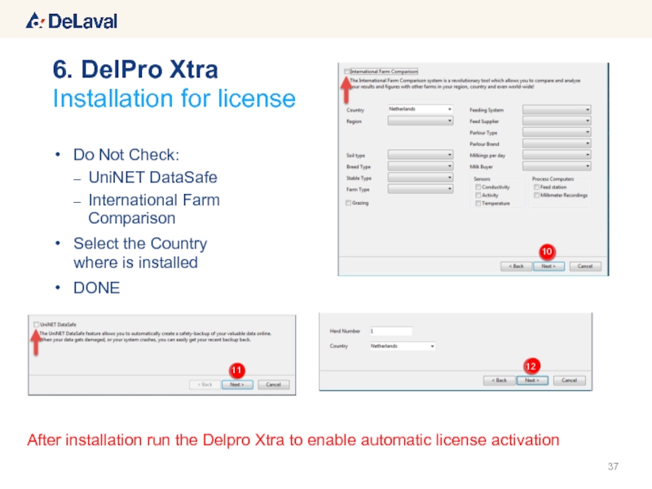The width and height of the screenshot is (652, 489).
Task: Open the Soil type dropdown
Action: (x=421, y=155)
